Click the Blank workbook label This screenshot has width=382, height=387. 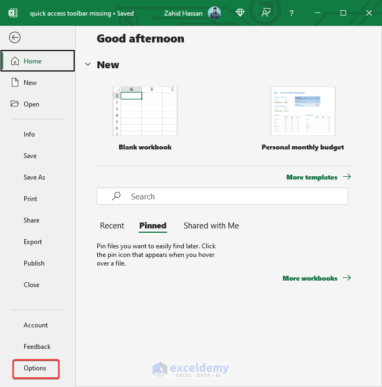[145, 147]
